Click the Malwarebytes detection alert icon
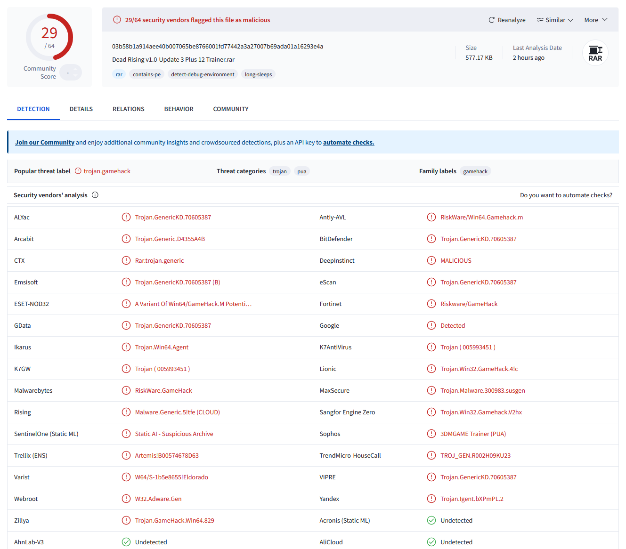Viewport: 626px width, 549px height. click(x=126, y=390)
